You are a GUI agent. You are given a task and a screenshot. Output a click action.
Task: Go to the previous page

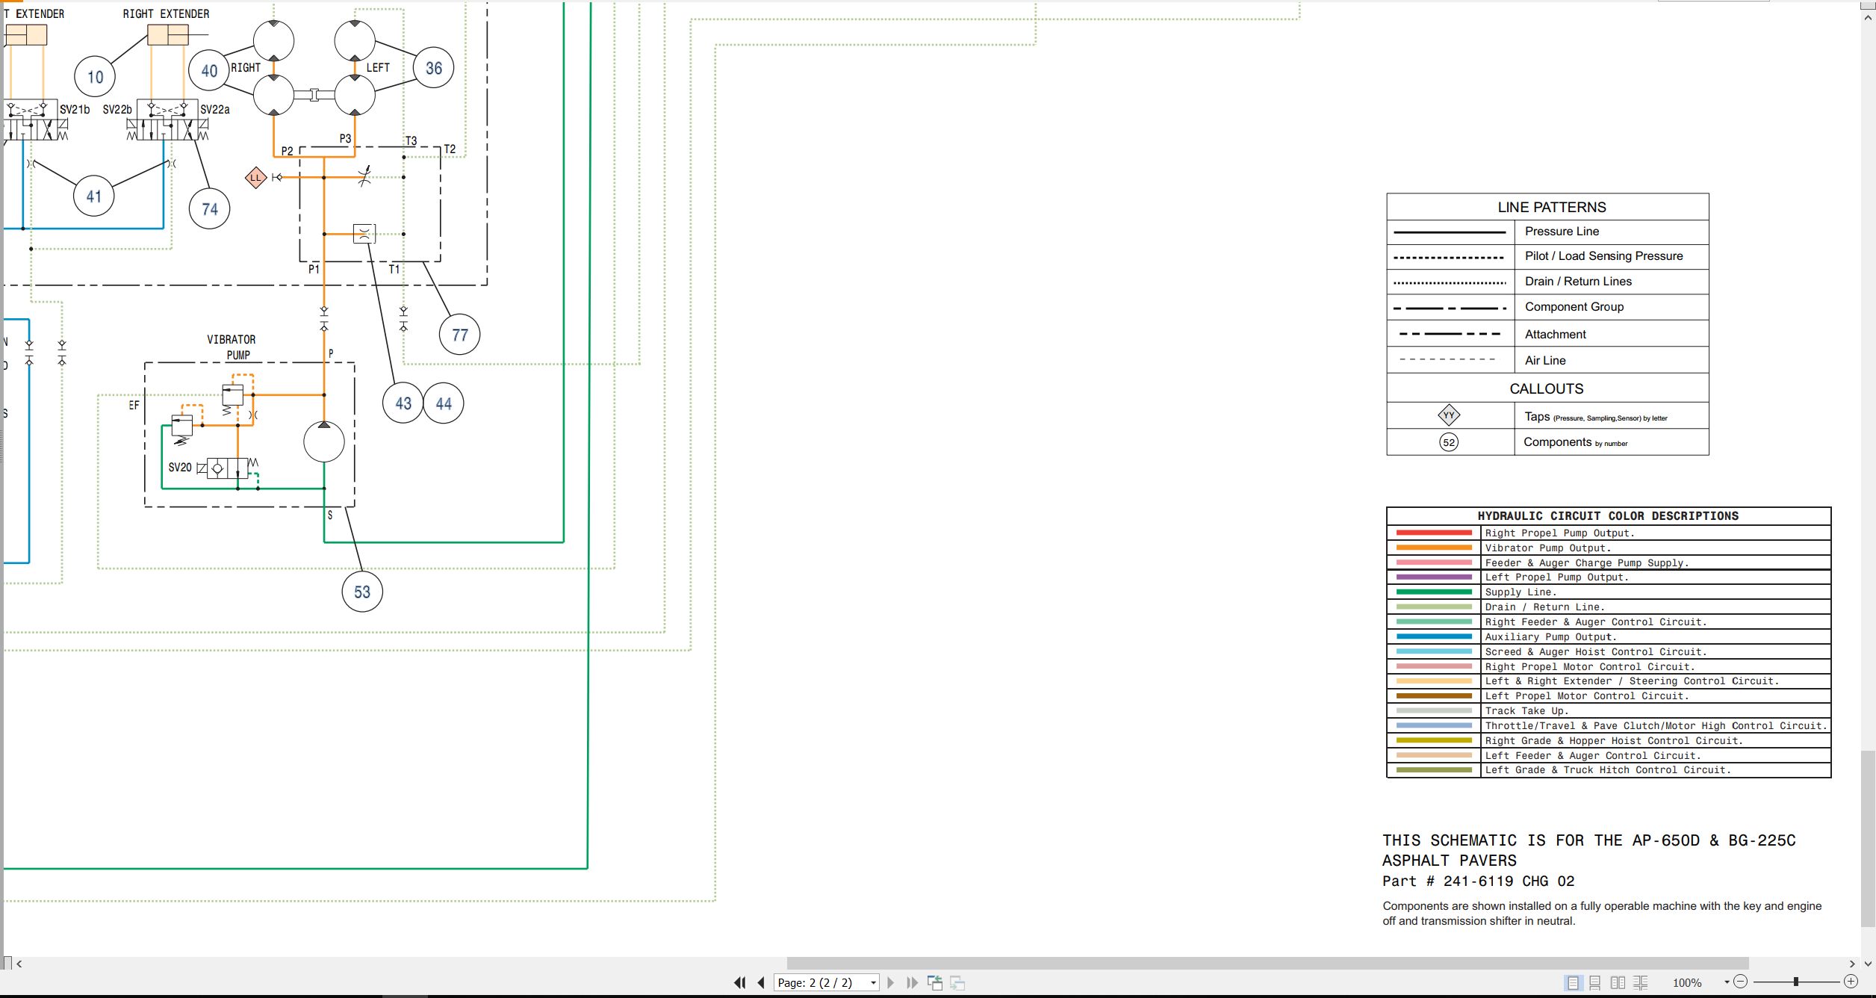pyautogui.click(x=761, y=983)
